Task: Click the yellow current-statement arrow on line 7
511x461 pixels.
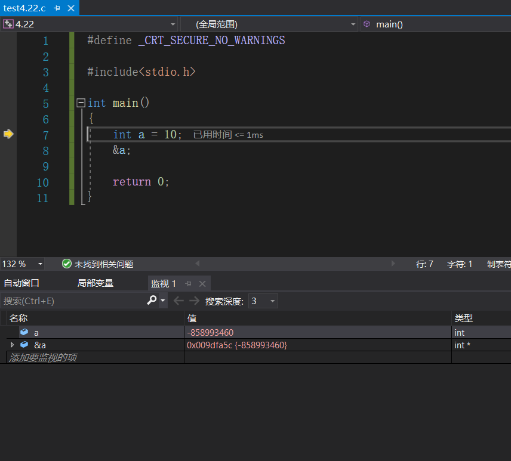Action: click(8, 134)
